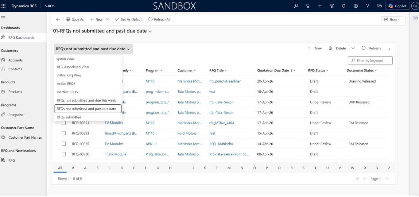Open RFQ Dashboards in sidebar

[23, 37]
